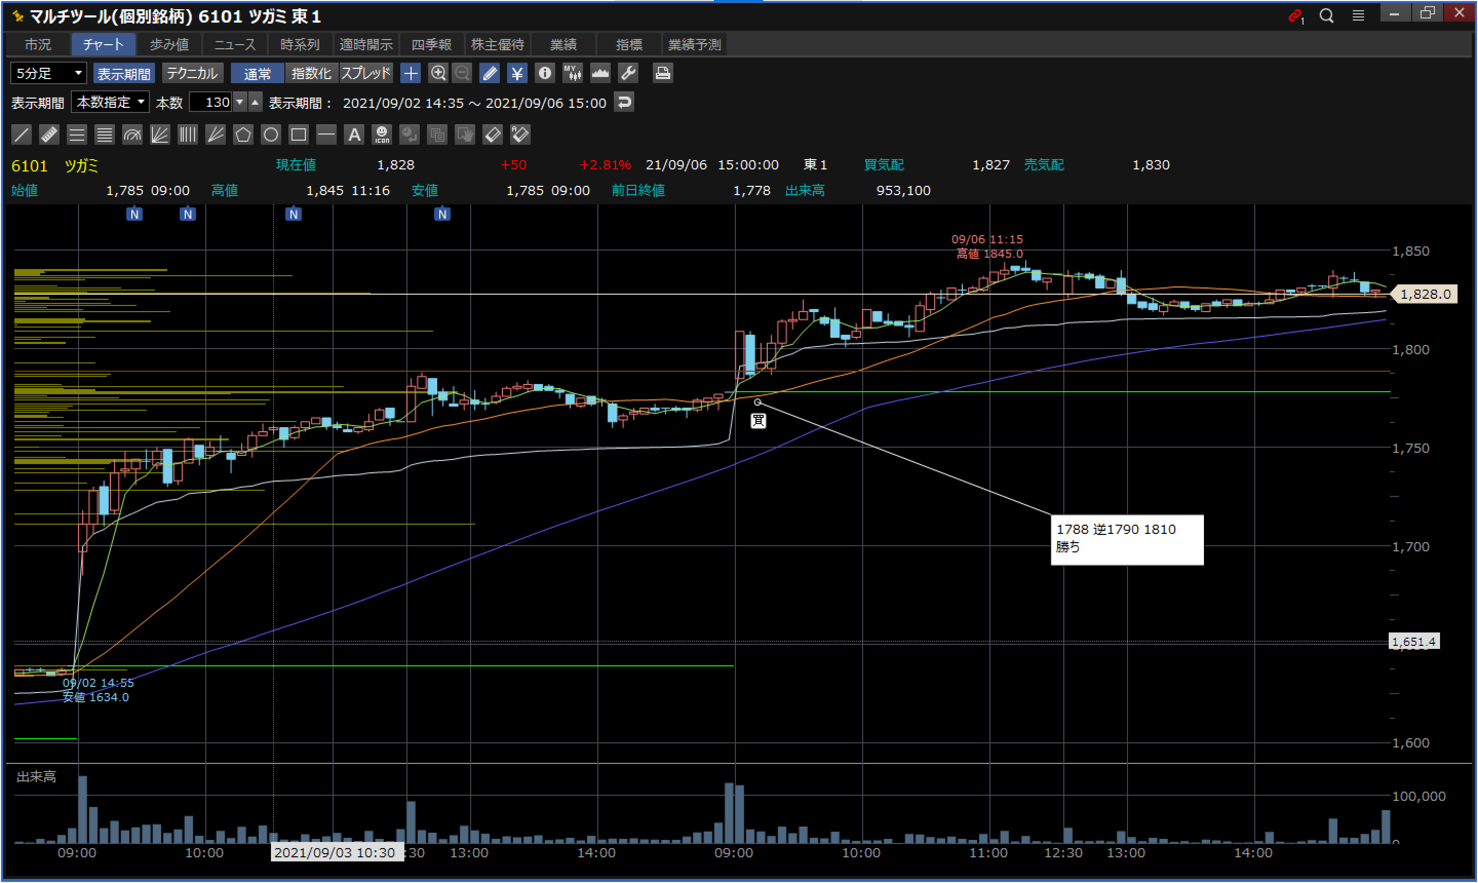Choose the text annotation A tool
The height and width of the screenshot is (883, 1478).
click(354, 135)
